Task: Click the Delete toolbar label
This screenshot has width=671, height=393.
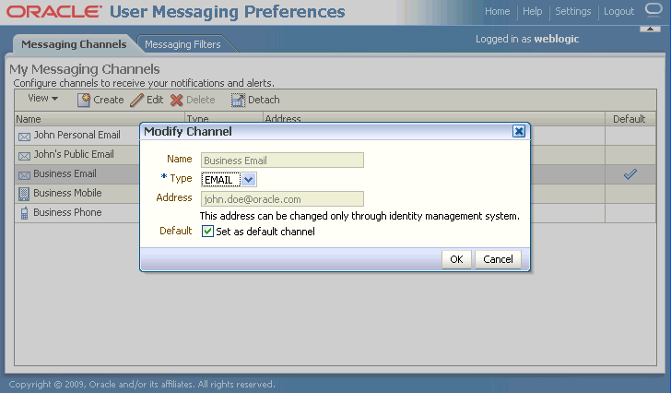Action: coord(201,100)
